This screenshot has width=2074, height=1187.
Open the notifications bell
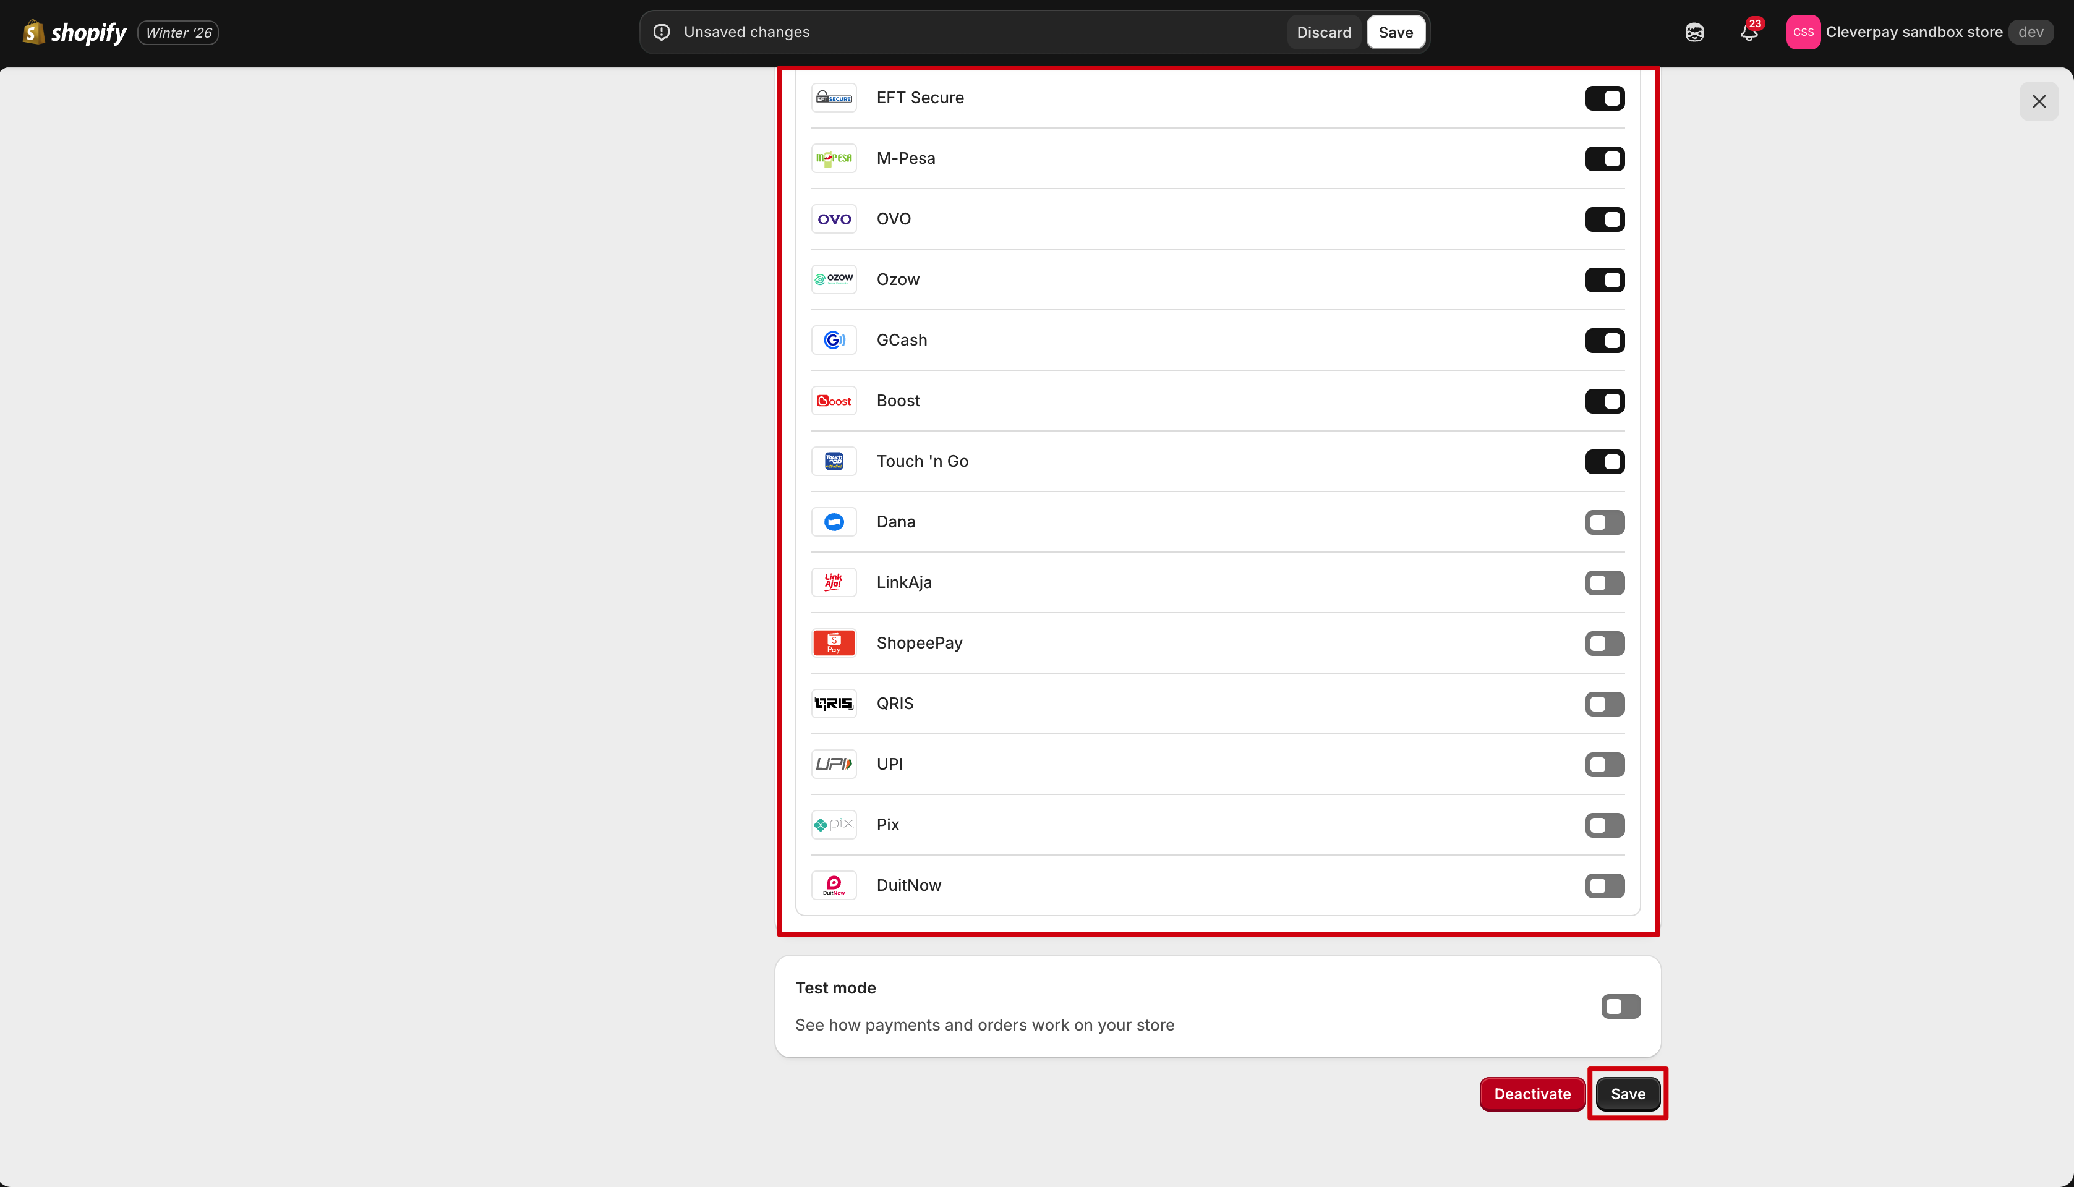[x=1748, y=33]
